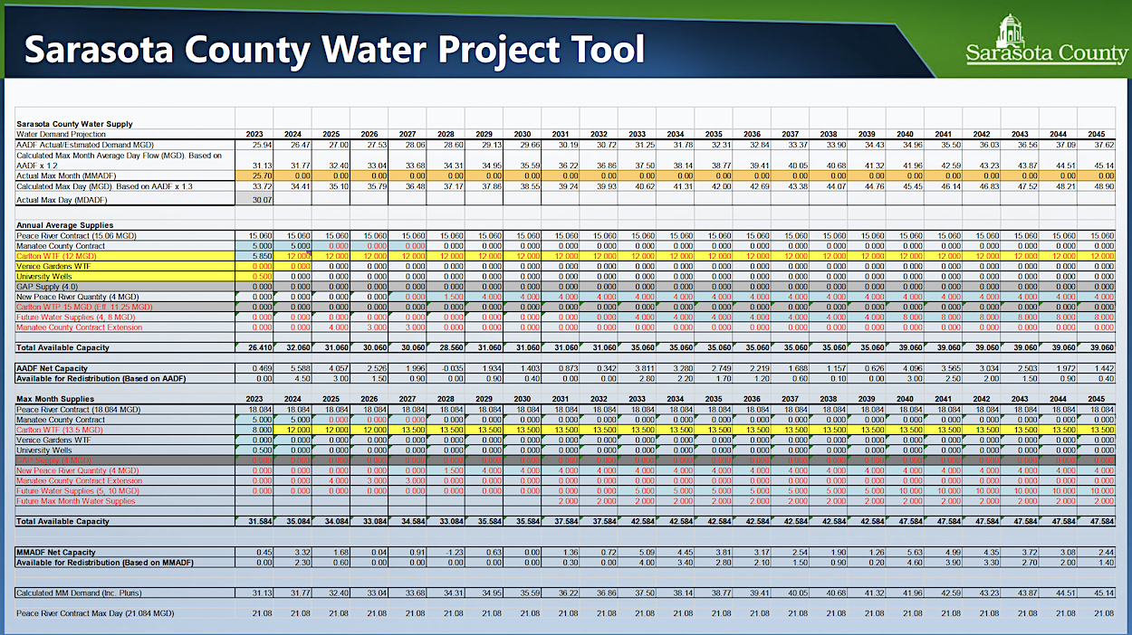Select the 2023 Carlton WTF value 5.850

click(x=254, y=257)
